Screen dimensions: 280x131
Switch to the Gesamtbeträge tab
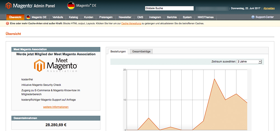coord(141,52)
